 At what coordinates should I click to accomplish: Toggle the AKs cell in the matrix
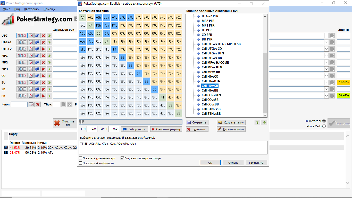tap(90, 18)
